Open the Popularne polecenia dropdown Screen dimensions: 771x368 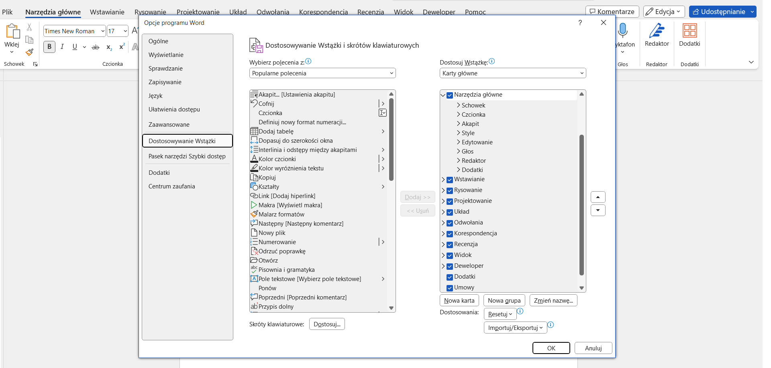322,73
